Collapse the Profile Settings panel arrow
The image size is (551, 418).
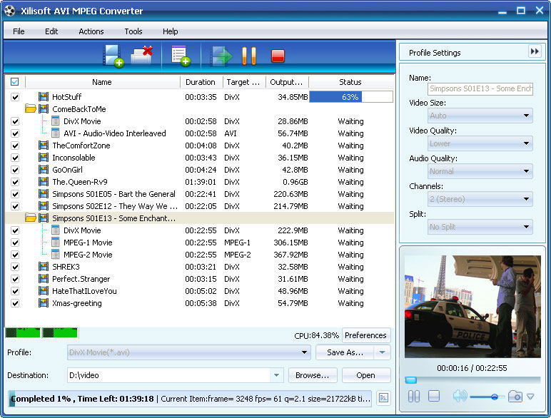pos(535,51)
